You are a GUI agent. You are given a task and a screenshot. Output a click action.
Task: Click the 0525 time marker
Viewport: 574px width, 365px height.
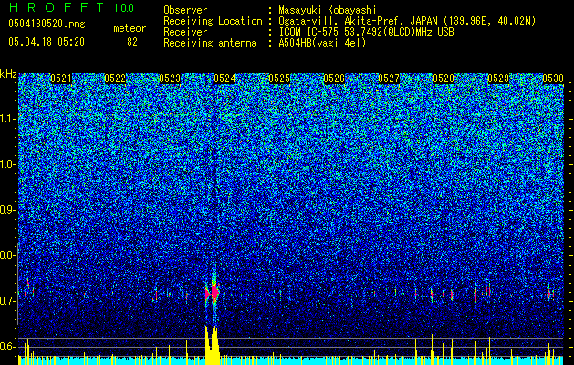tap(279, 78)
